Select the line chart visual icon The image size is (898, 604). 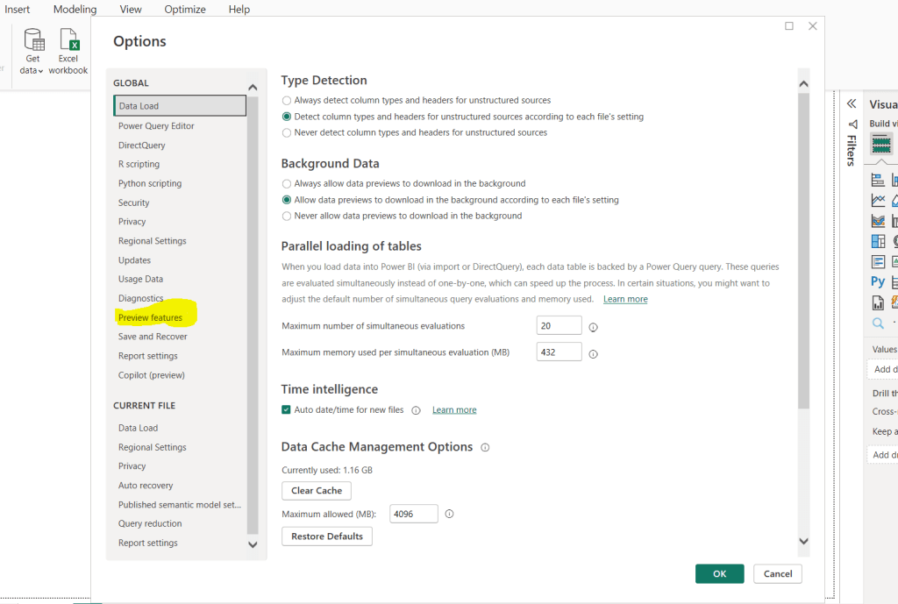(x=878, y=201)
